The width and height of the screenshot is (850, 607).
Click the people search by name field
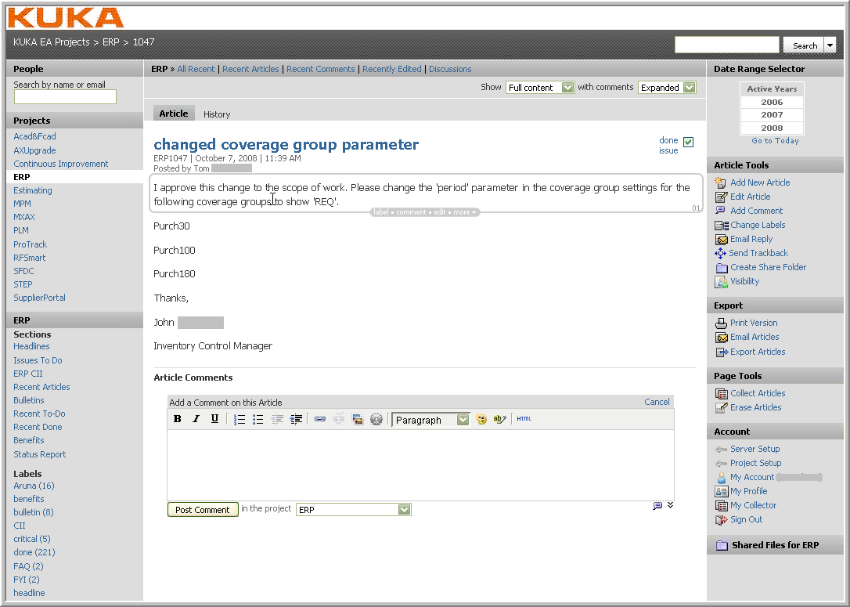(65, 97)
